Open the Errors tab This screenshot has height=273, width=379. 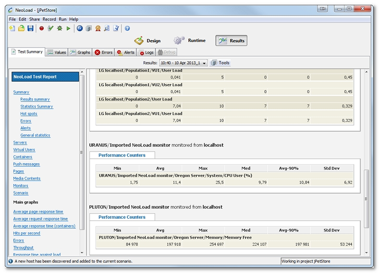pos(103,52)
